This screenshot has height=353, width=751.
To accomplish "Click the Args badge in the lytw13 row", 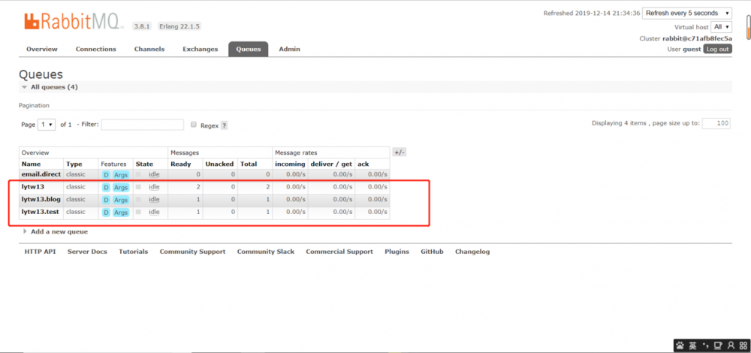I will (121, 187).
